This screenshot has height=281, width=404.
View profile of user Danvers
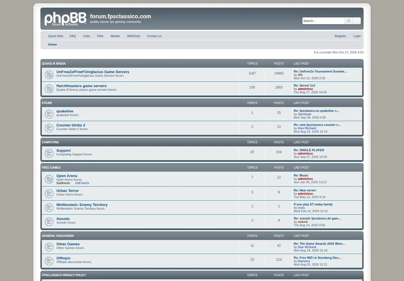coord(304,261)
